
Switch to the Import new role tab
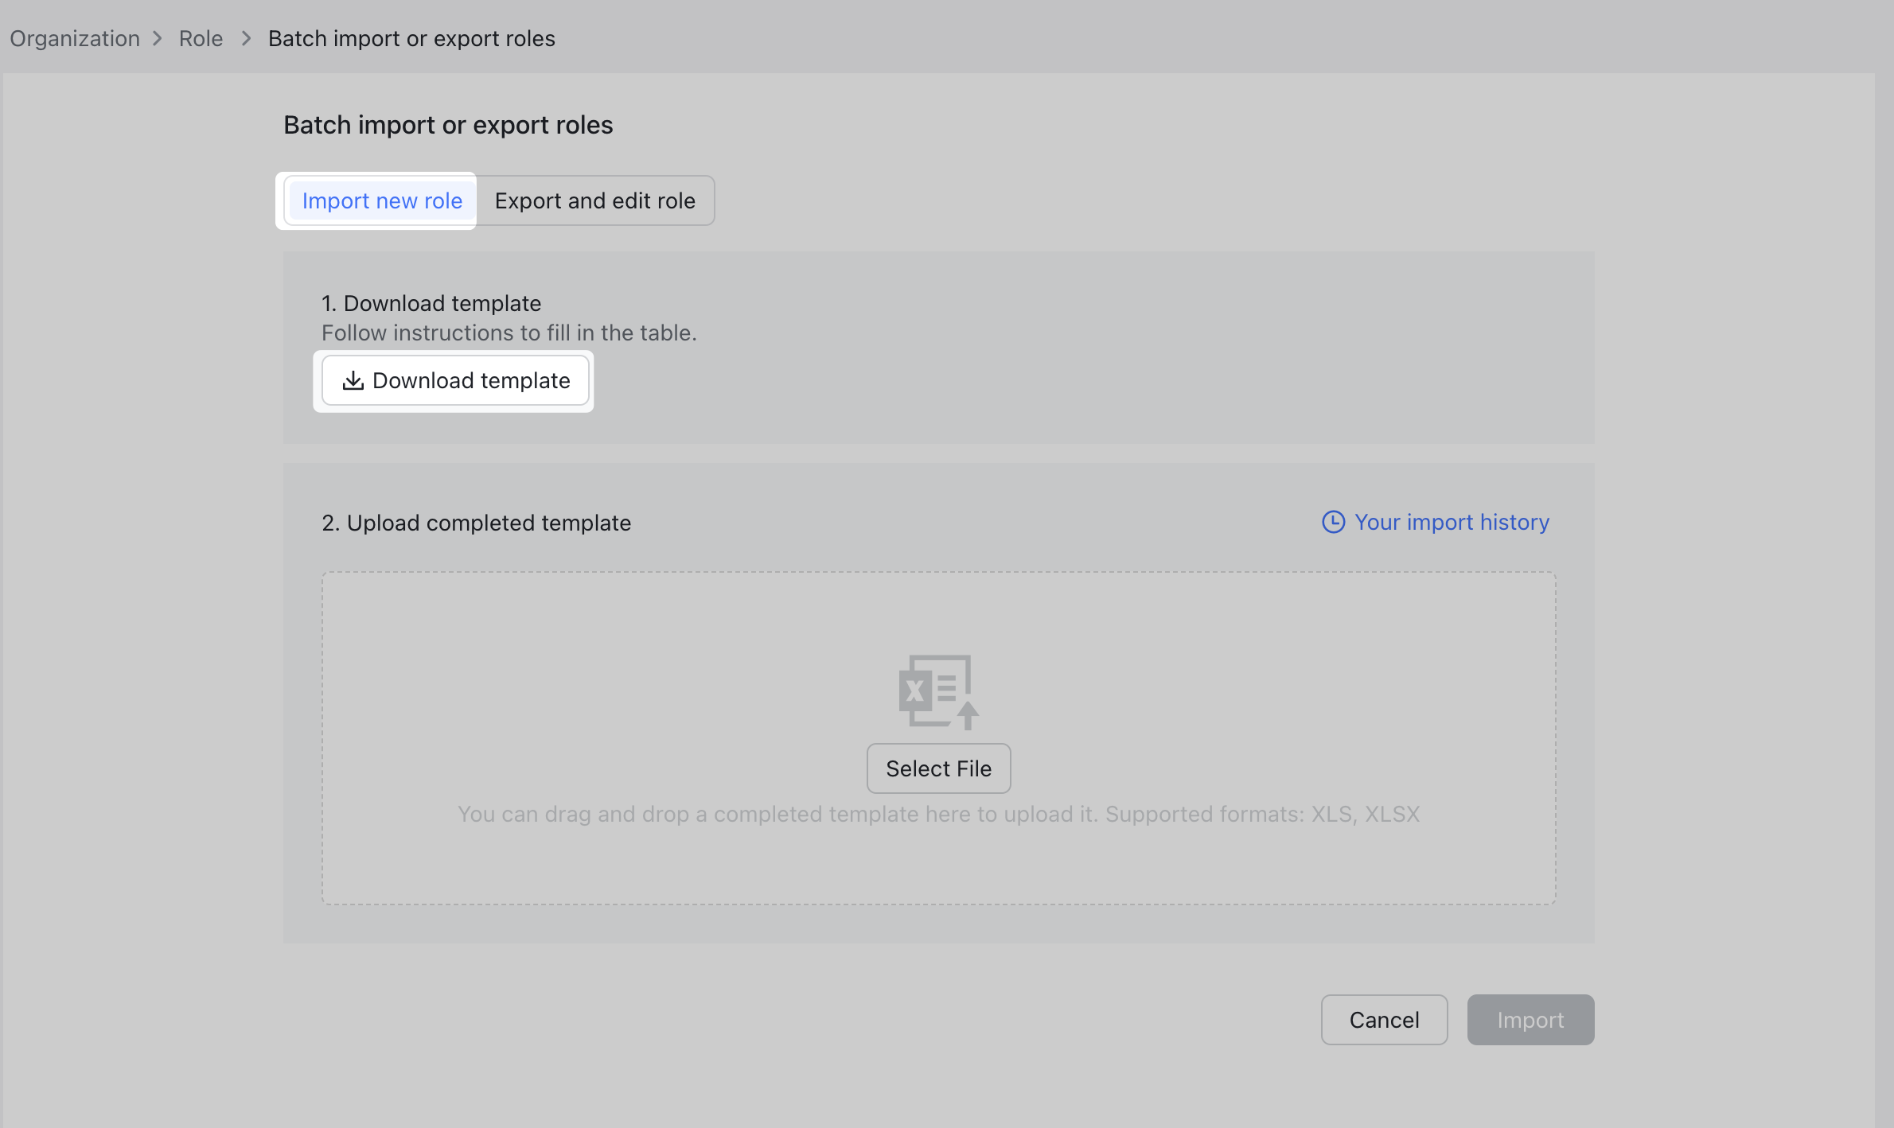(380, 200)
